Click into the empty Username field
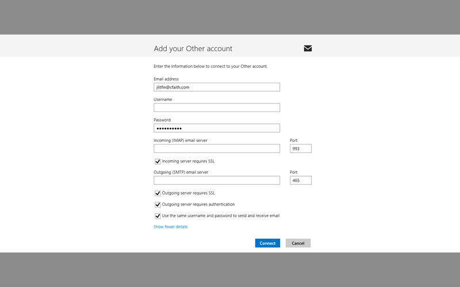Screen dimensions: 460x287 pos(217,107)
